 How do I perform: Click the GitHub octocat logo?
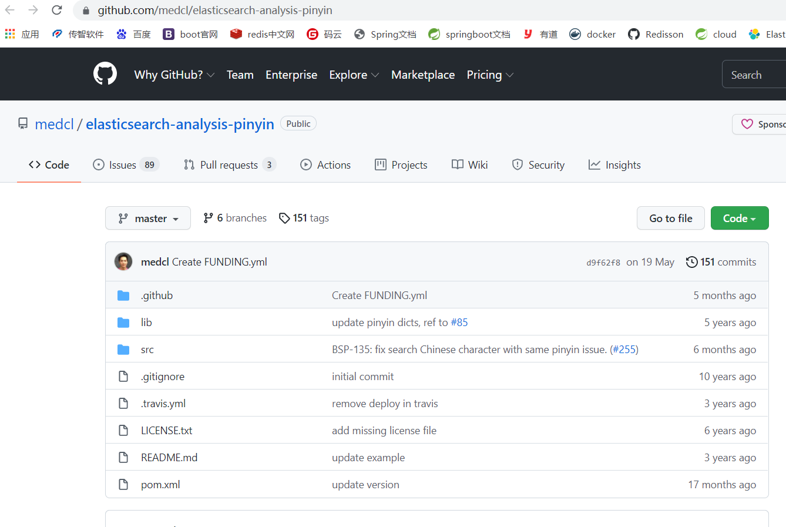click(105, 74)
